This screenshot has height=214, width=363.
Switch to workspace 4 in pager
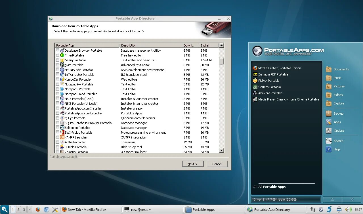[30, 210]
